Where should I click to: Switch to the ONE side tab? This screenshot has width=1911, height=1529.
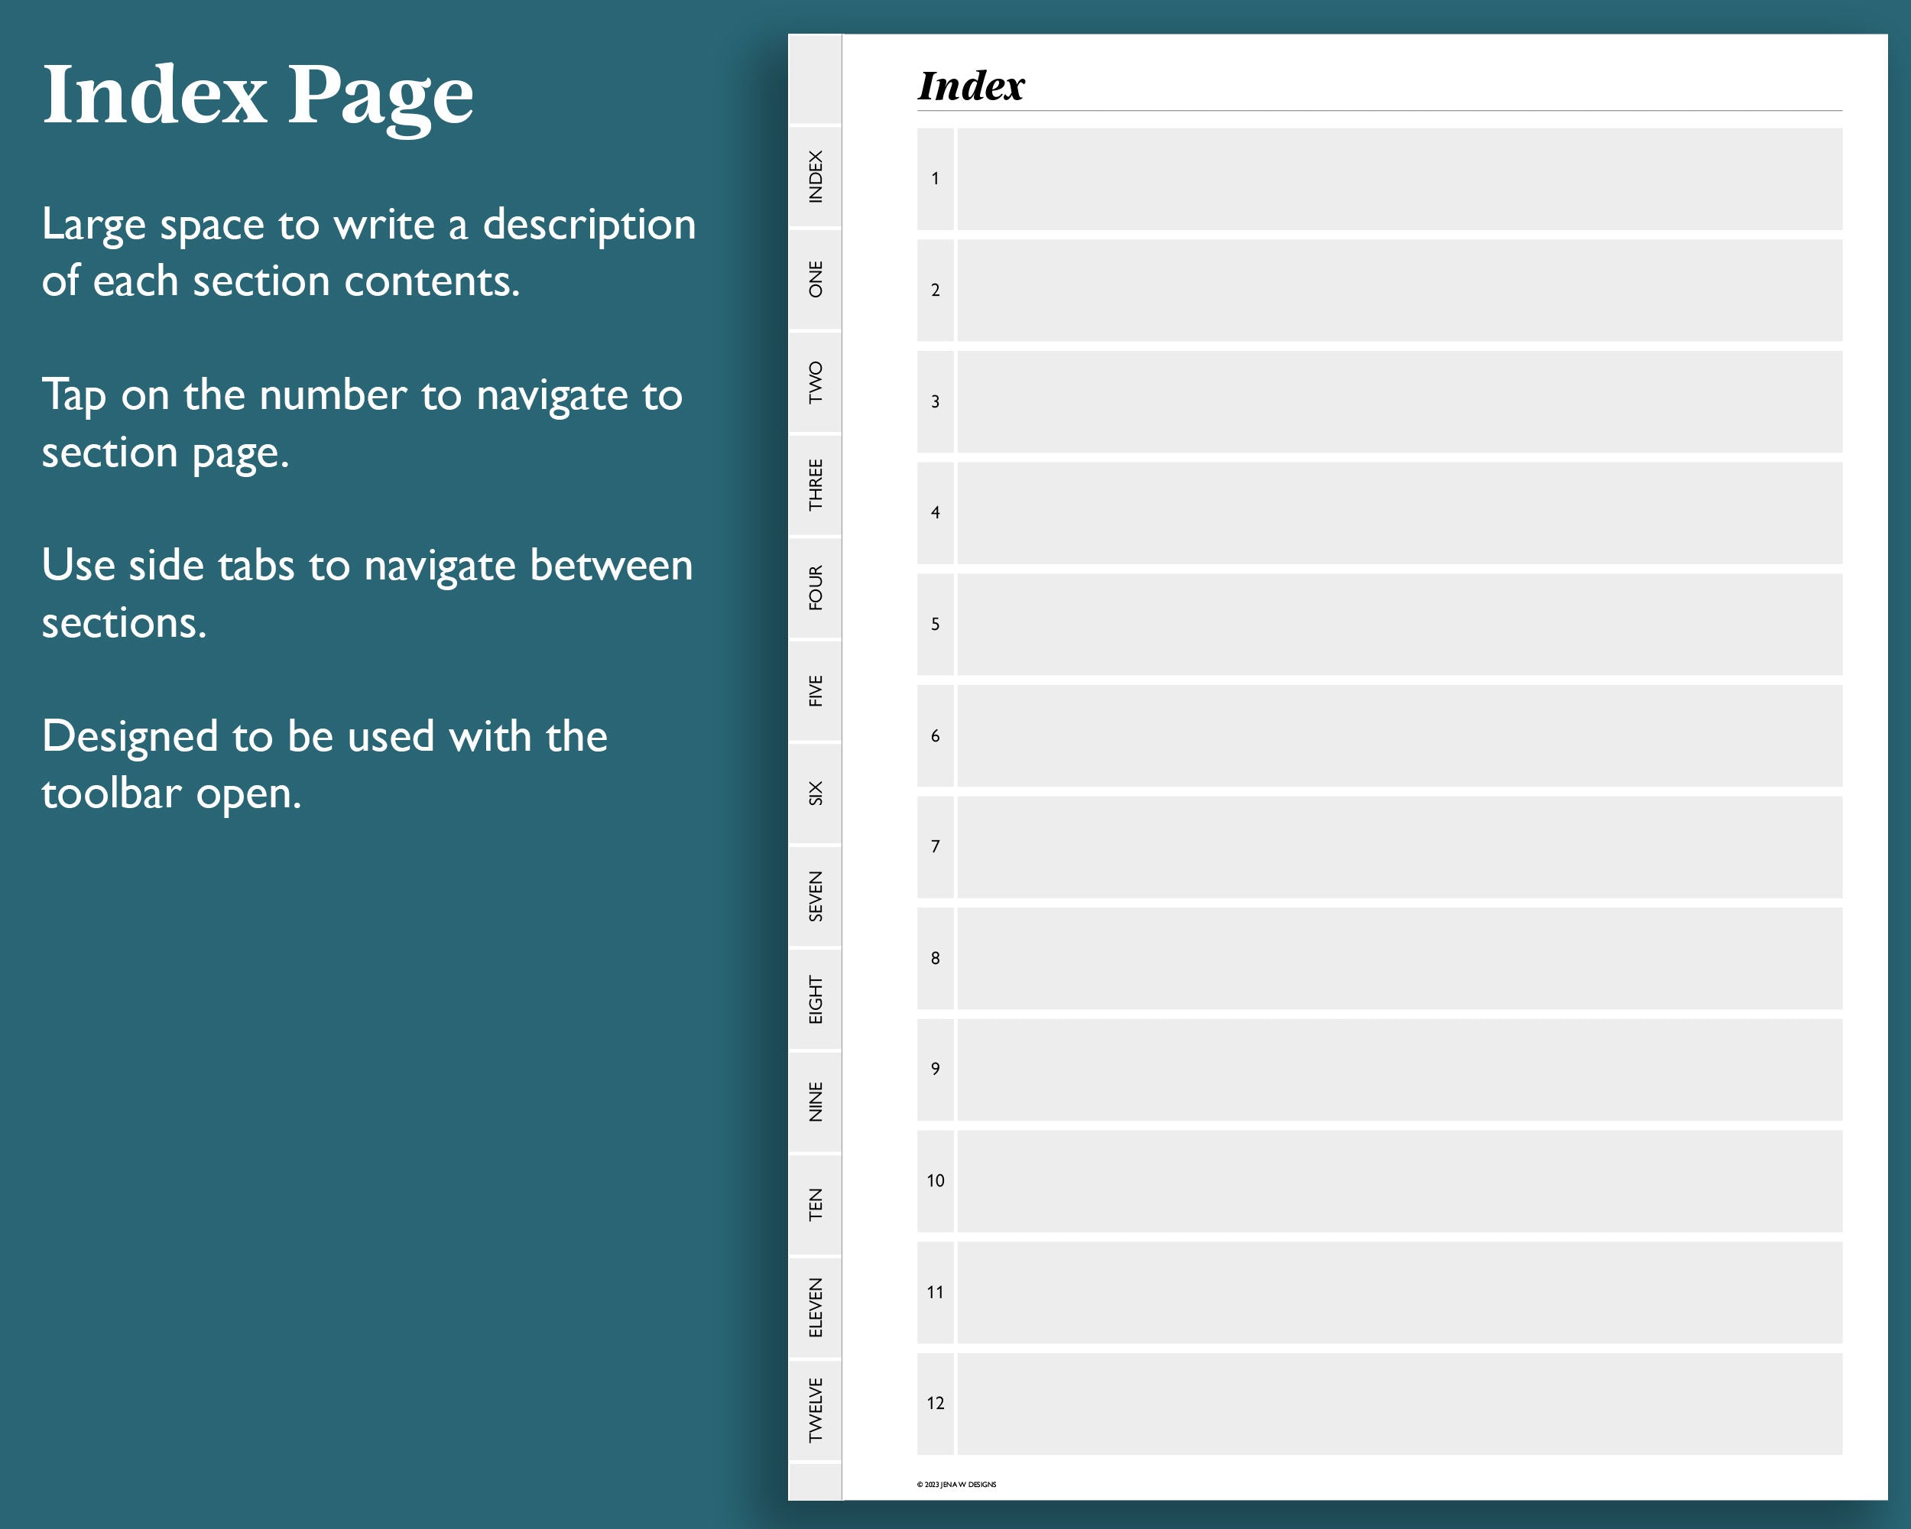click(x=815, y=279)
